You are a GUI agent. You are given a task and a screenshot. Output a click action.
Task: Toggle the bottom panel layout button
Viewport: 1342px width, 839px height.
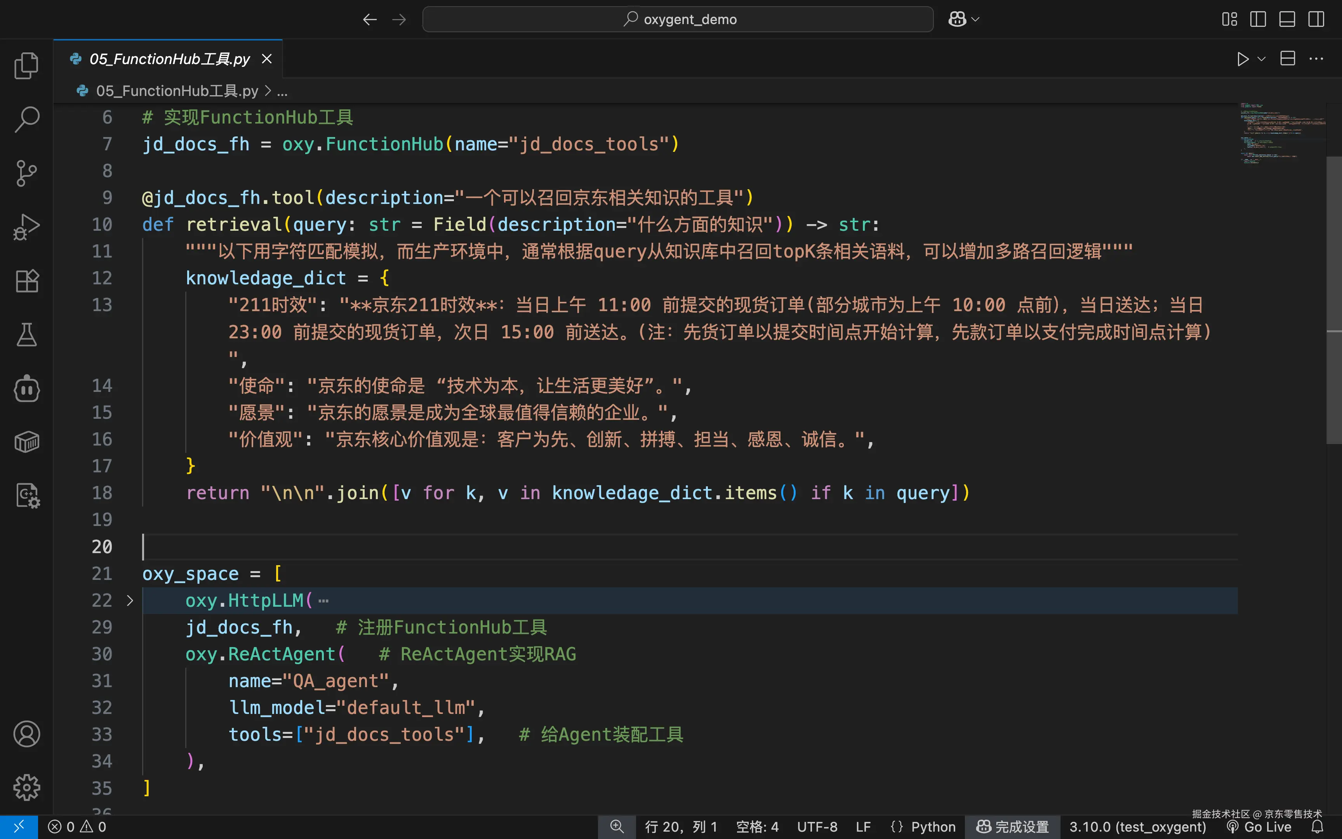coord(1286,19)
